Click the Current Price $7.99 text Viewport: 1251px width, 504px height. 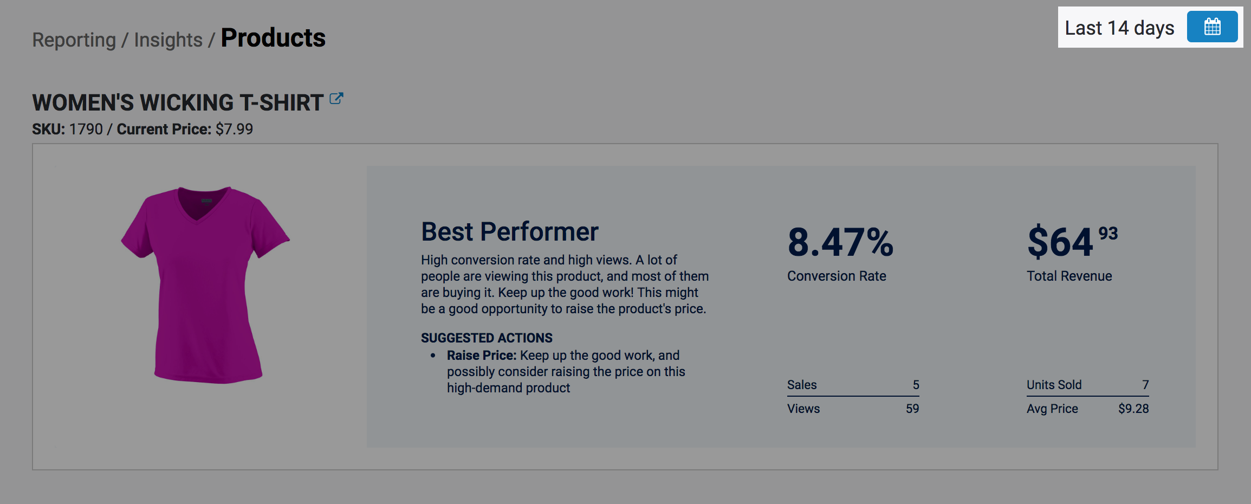tap(185, 129)
